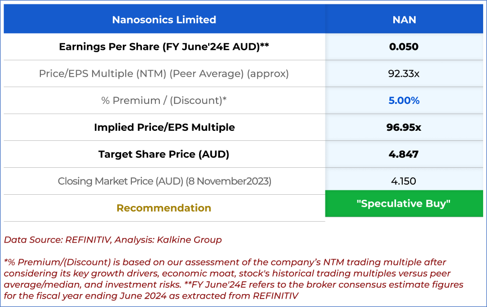Click the Recommendation label
The image size is (487, 307).
(164, 208)
